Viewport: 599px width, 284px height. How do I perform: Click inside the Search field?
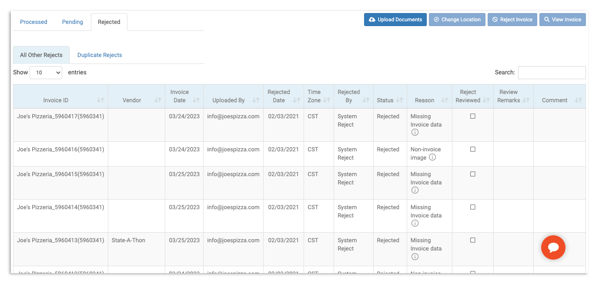coord(552,72)
